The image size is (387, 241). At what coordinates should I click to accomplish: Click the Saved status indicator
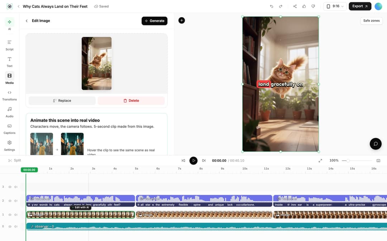coord(101,6)
